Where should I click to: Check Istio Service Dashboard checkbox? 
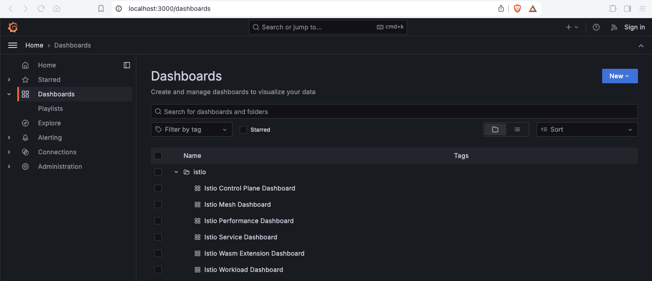[158, 237]
